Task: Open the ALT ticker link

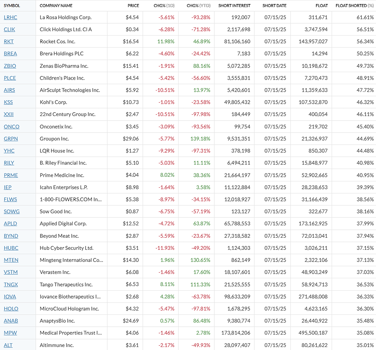Action: coord(8,345)
